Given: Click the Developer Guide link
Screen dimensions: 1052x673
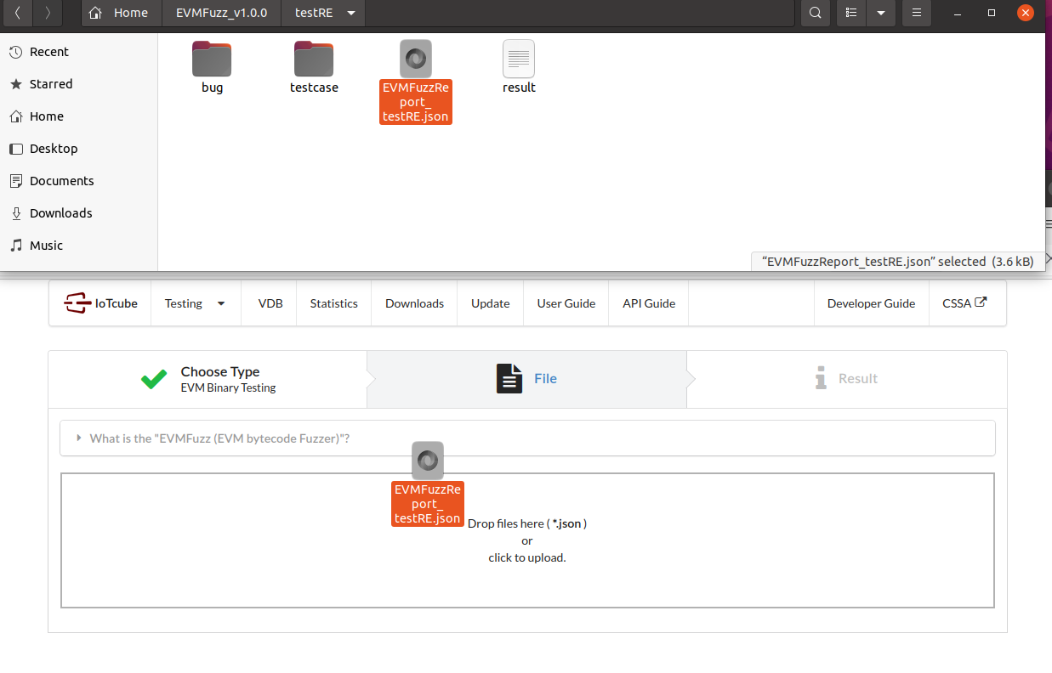Looking at the screenshot, I should point(871,303).
